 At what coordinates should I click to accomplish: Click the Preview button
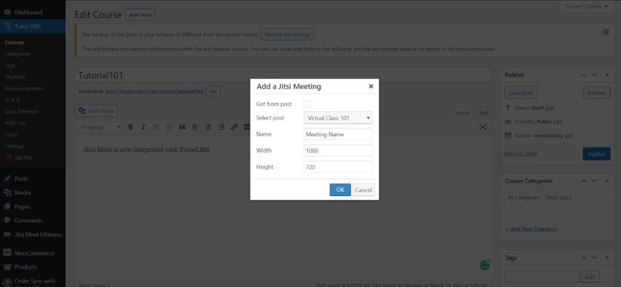(597, 93)
